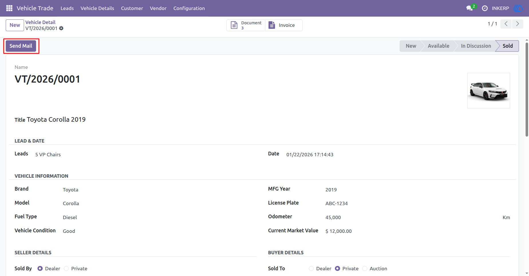Click the Send Mail button

click(21, 46)
